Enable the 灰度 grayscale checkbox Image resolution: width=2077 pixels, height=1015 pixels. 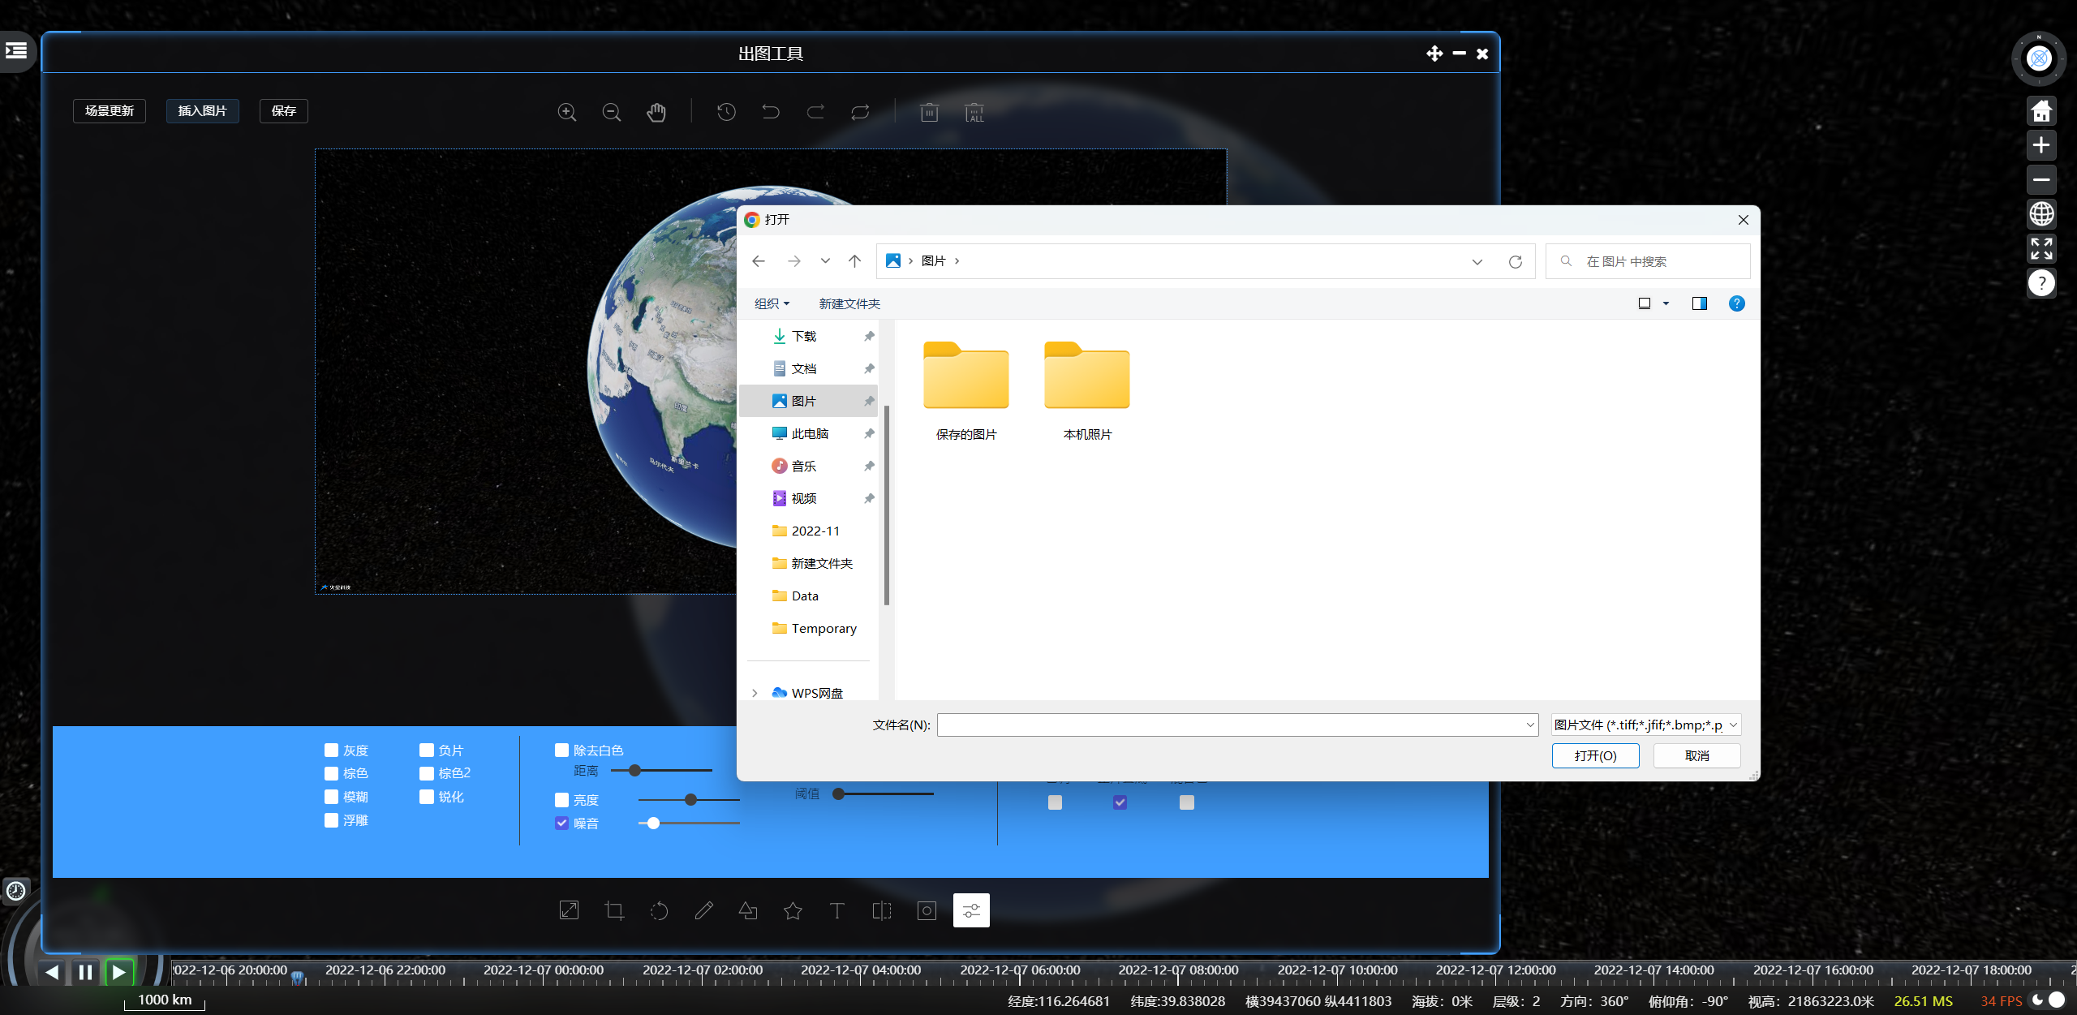coord(331,750)
